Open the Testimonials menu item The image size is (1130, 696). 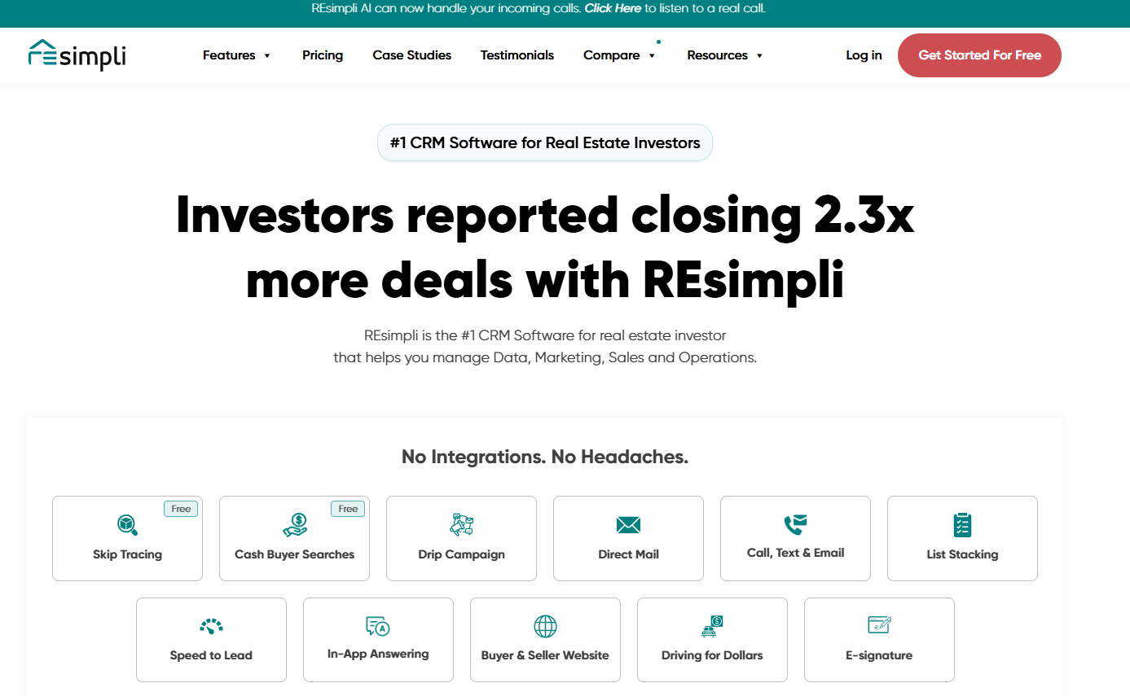click(517, 55)
